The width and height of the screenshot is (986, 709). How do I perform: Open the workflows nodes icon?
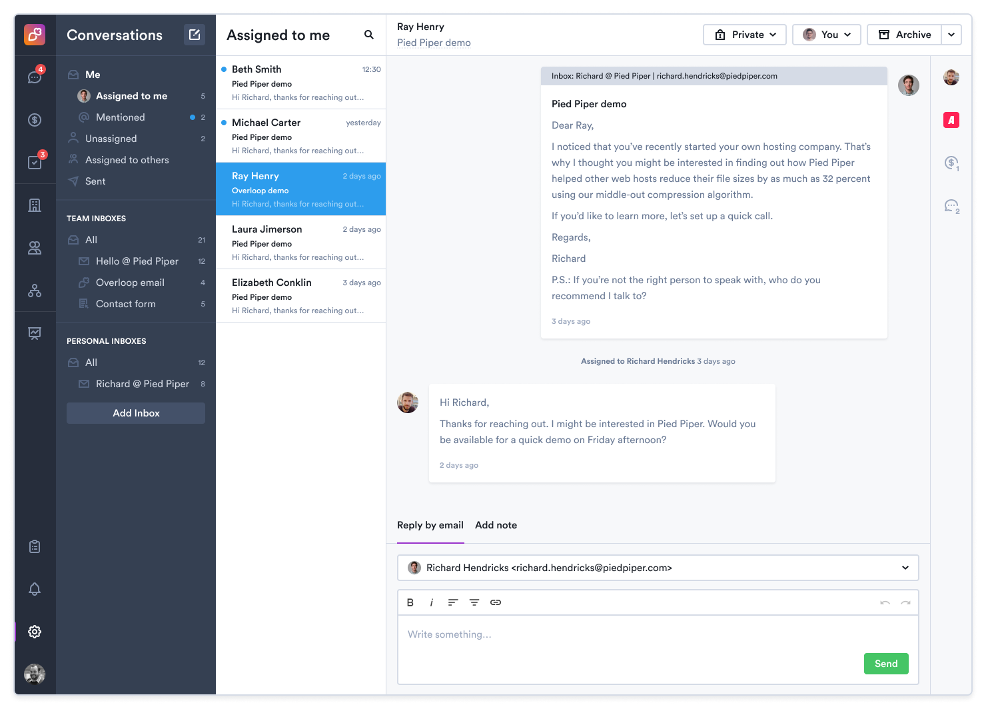pyautogui.click(x=35, y=291)
